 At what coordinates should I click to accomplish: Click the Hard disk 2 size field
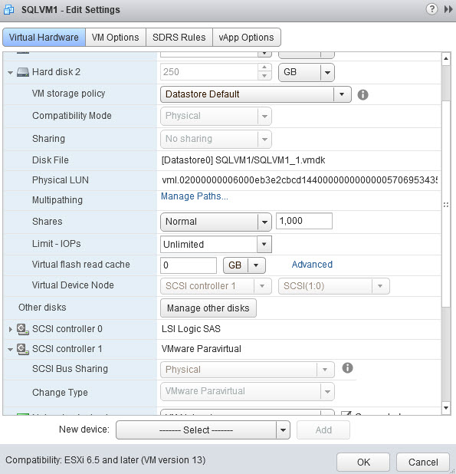tap(209, 72)
